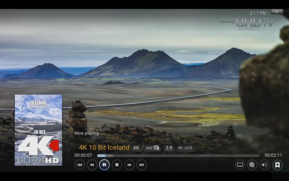289x181 pixels.
Task: Pause the playing video
Action: tap(104, 165)
